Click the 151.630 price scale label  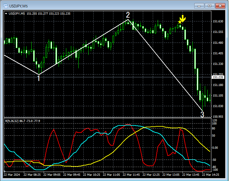218,21
